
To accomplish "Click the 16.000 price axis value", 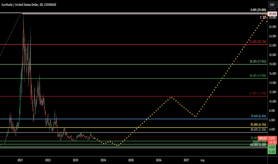I will click(x=273, y=74).
